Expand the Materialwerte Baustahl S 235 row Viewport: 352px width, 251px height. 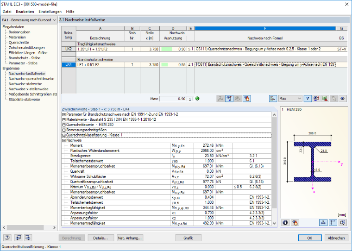[64, 119]
